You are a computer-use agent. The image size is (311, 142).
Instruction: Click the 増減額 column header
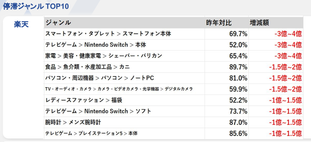coord(259,23)
